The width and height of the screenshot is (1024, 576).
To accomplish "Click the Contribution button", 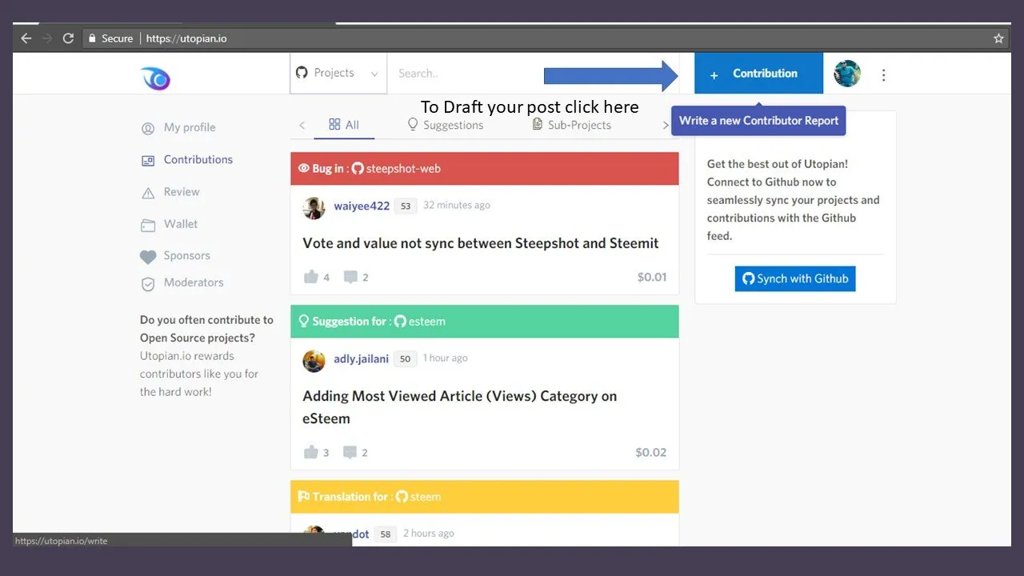I will (x=758, y=74).
